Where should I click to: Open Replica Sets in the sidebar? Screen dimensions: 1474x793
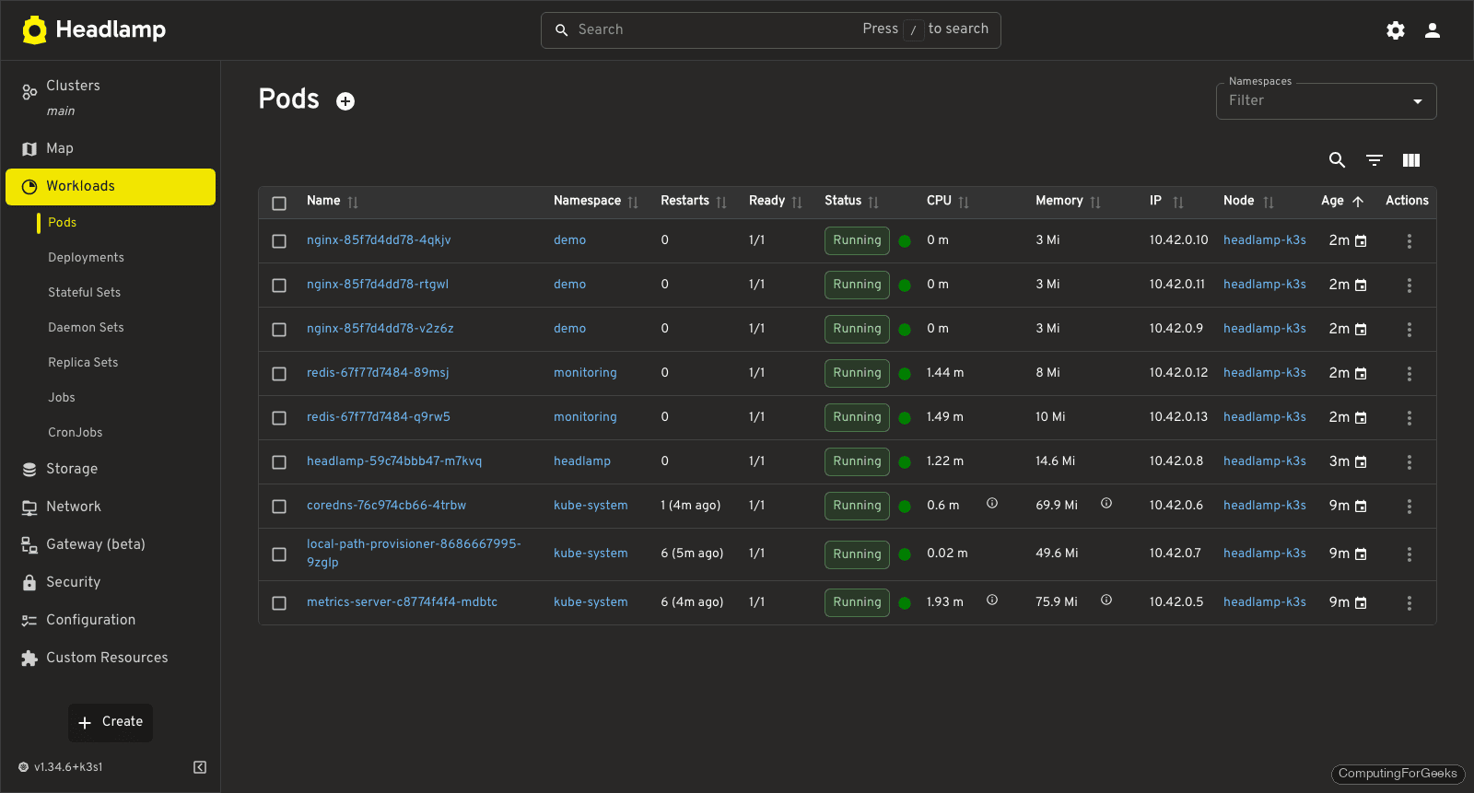pyautogui.click(x=83, y=363)
